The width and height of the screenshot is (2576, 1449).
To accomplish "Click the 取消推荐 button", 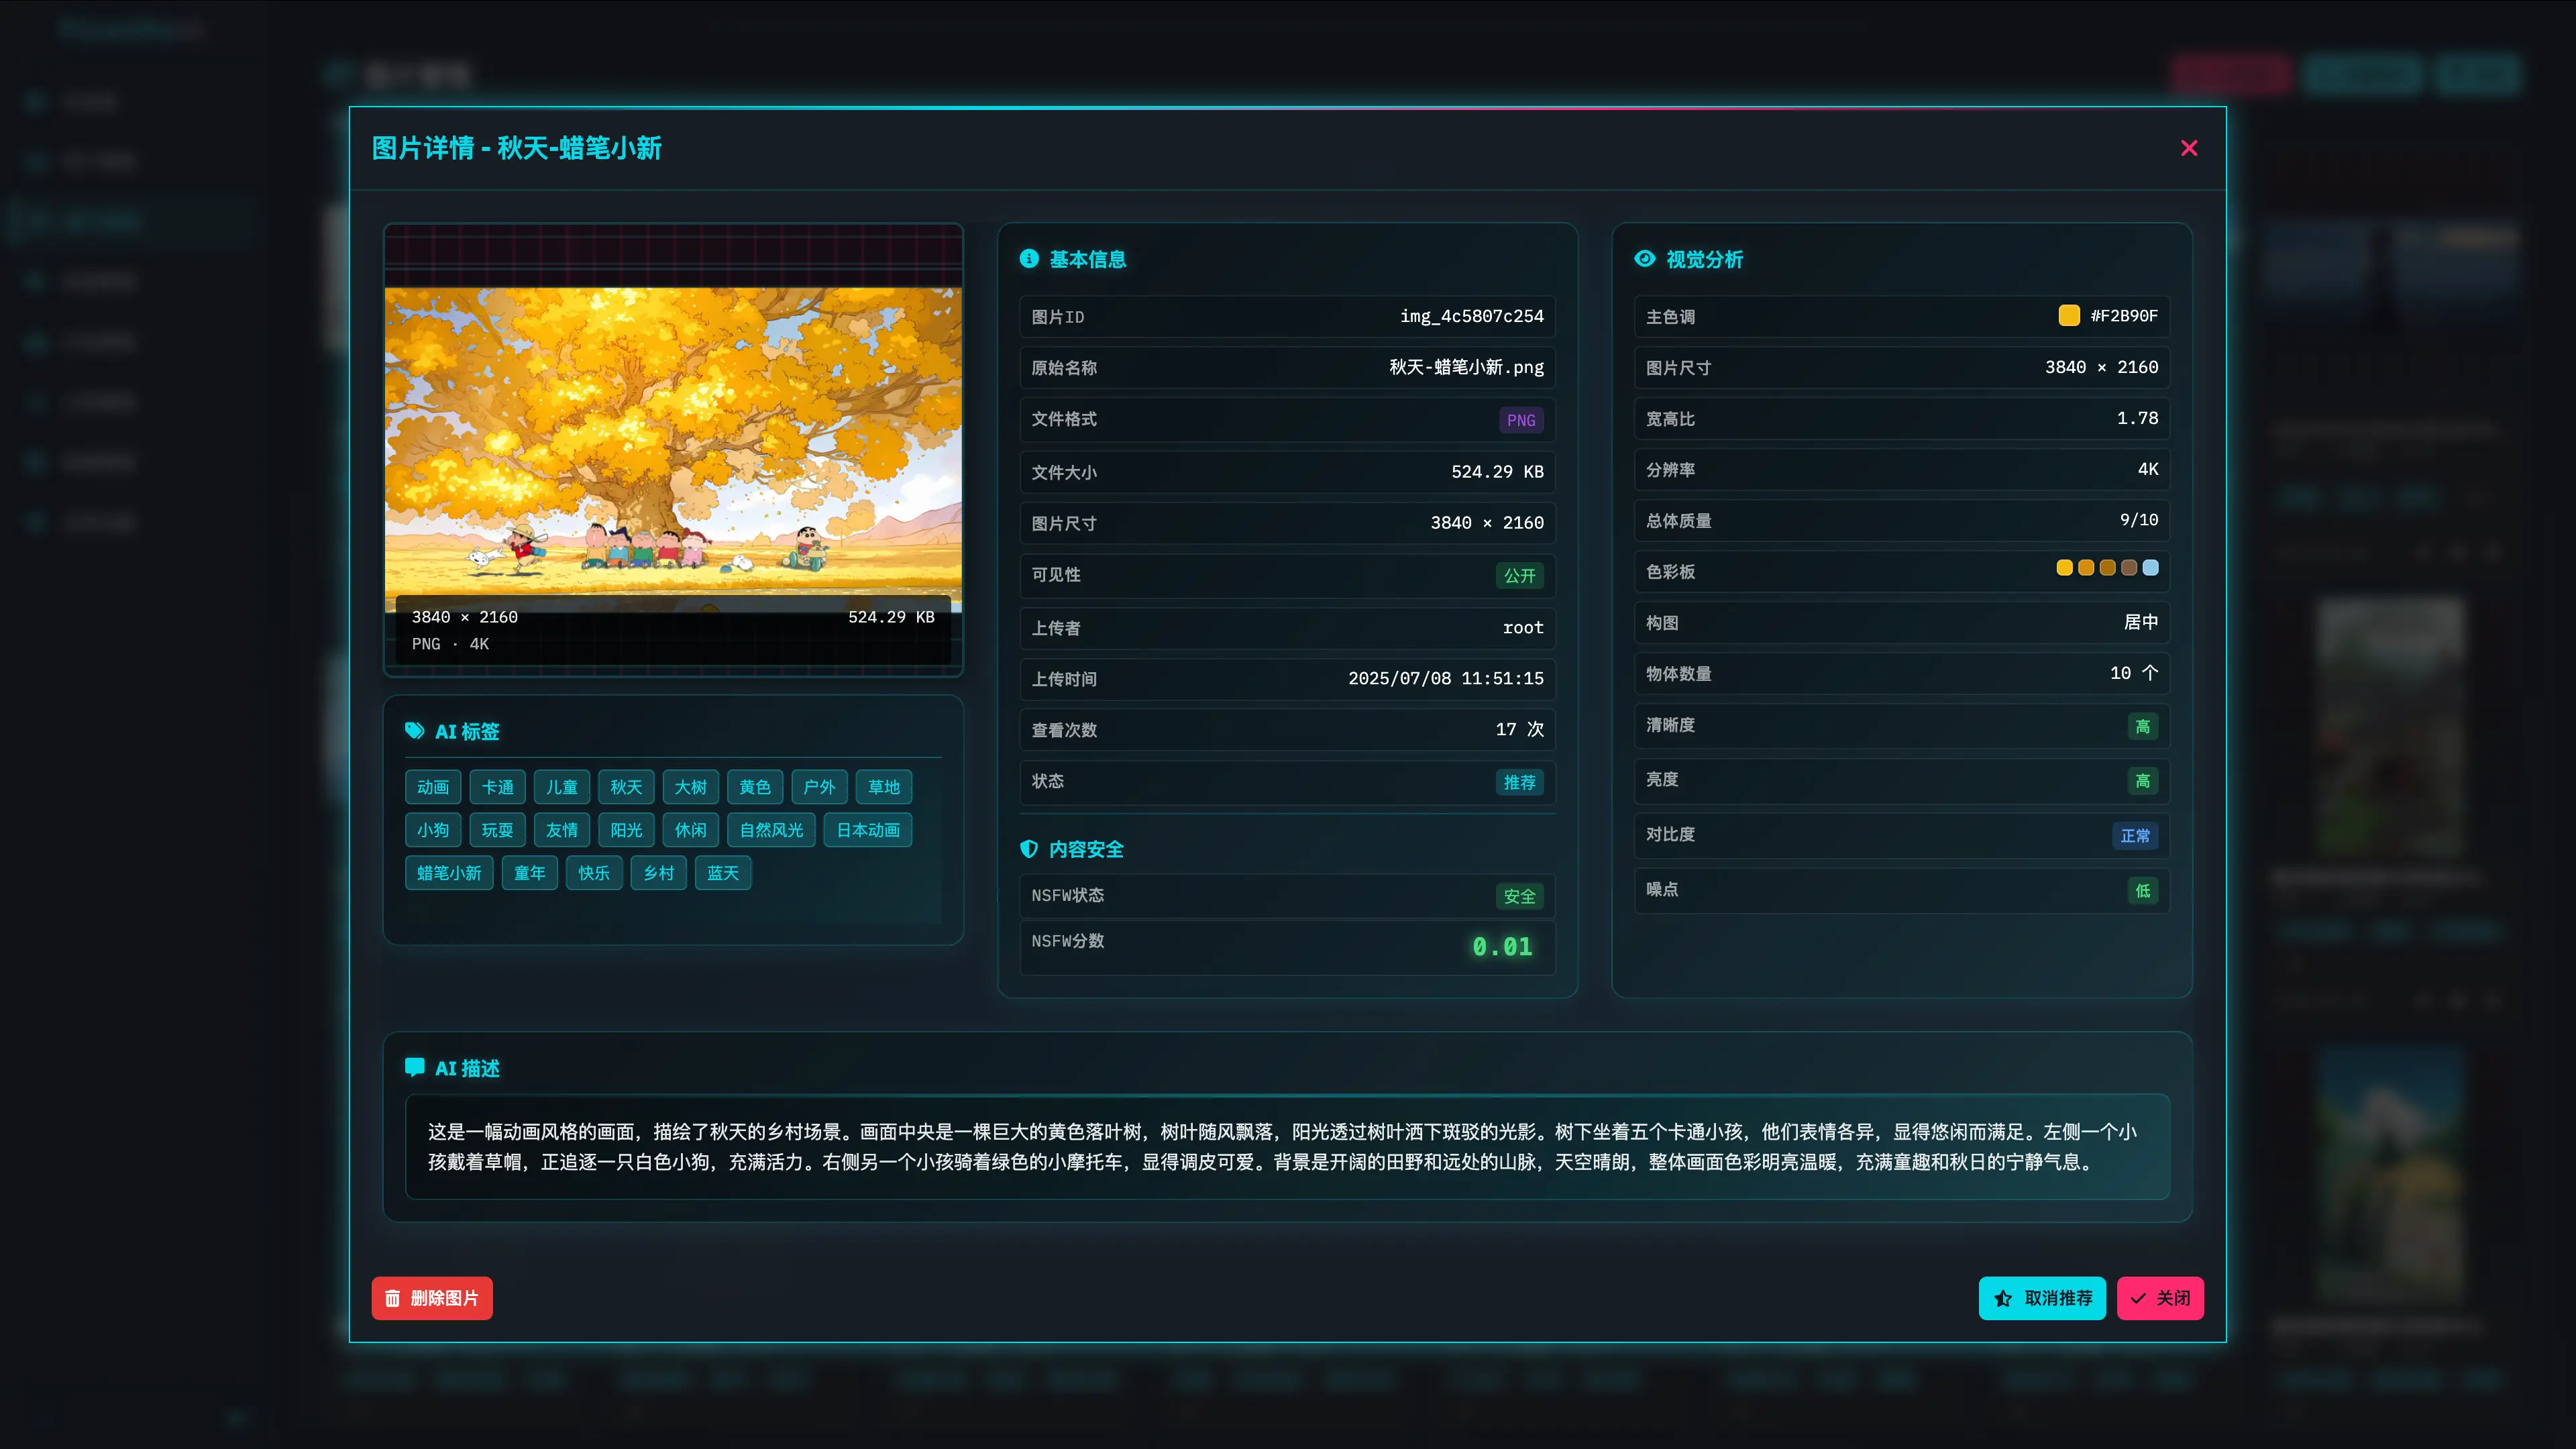I will click(x=2042, y=1298).
